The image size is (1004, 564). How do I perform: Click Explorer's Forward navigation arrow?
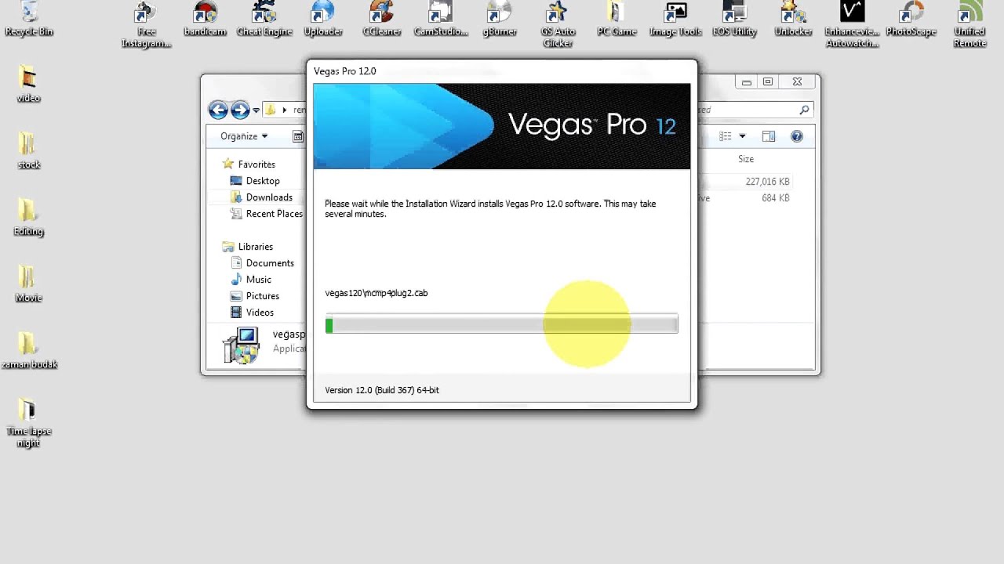tap(240, 110)
